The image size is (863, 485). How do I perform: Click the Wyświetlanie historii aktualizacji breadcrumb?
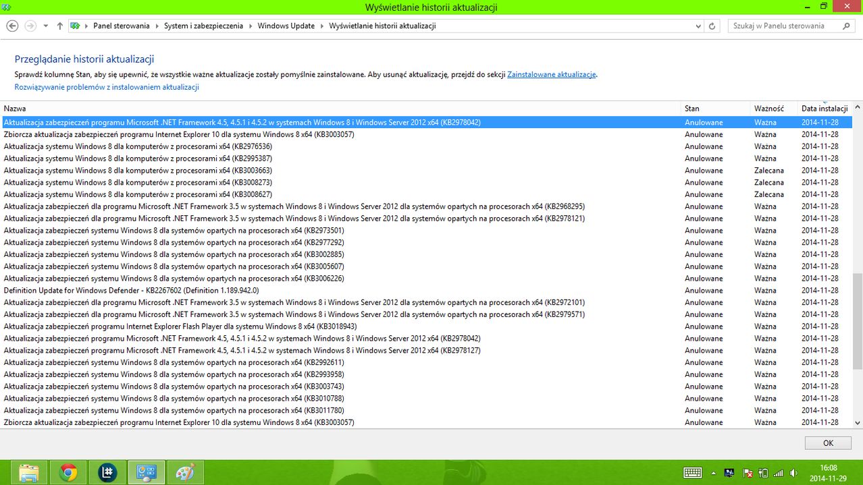[382, 26]
